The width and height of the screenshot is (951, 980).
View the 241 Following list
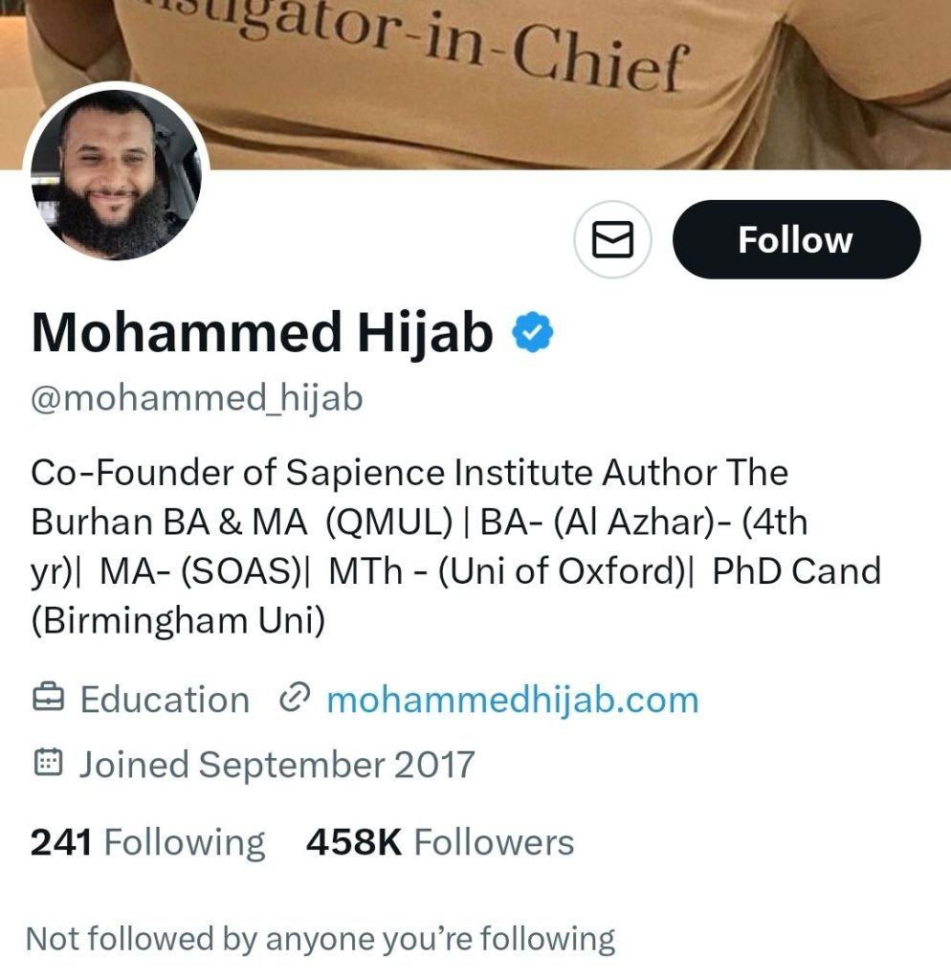[x=147, y=842]
